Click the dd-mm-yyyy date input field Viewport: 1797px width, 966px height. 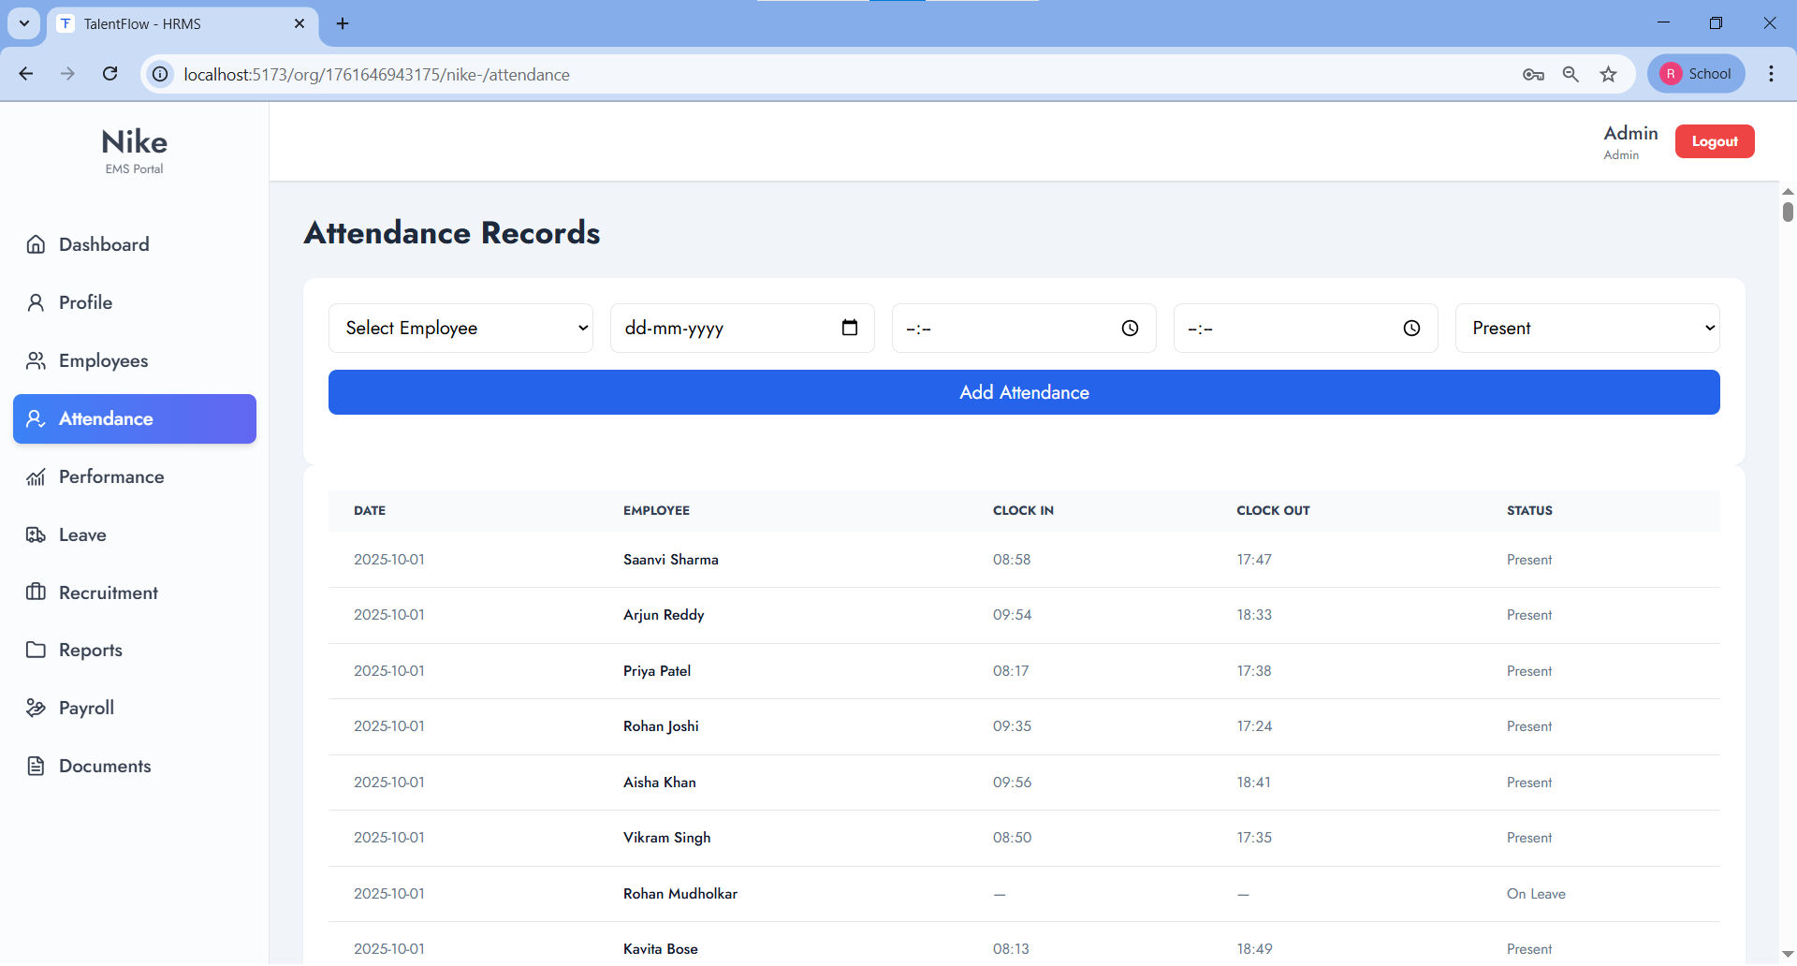click(742, 328)
